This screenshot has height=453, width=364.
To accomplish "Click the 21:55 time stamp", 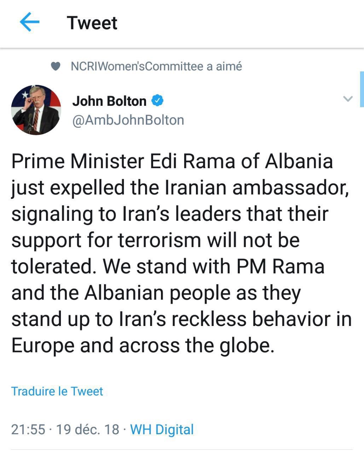I will 28,429.
